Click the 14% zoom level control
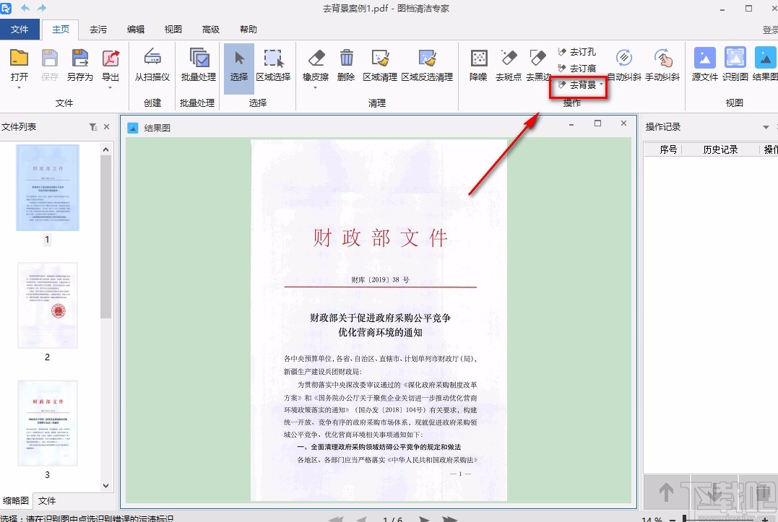This screenshot has width=778, height=522. coord(652,518)
